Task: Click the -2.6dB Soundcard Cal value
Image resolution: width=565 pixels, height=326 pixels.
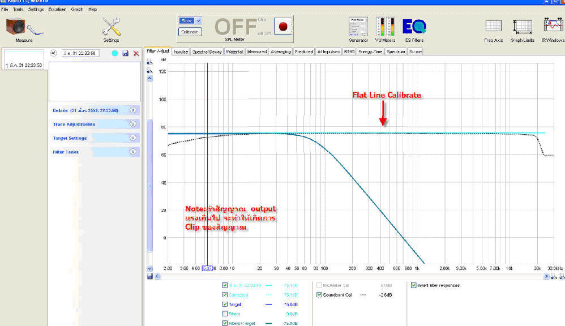Action: (x=385, y=295)
